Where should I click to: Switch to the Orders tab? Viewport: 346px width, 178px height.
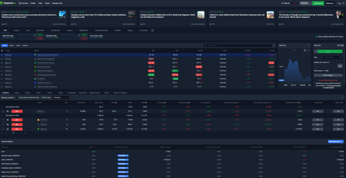pos(28,93)
